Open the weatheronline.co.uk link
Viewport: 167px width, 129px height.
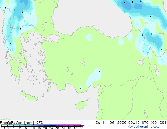(x=145, y=127)
